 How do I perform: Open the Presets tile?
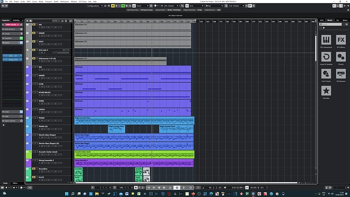pos(341,57)
